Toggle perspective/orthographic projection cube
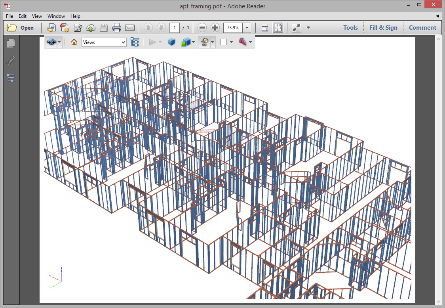445x308 pixels. (171, 42)
